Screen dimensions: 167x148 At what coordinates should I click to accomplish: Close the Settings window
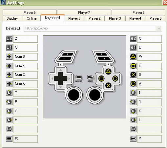pyautogui.click(x=165, y=2)
